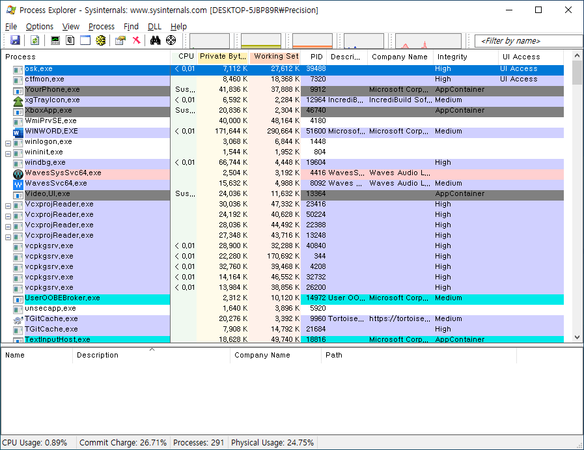Click the red X Kill Process icon
The width and height of the screenshot is (584, 450).
point(136,40)
